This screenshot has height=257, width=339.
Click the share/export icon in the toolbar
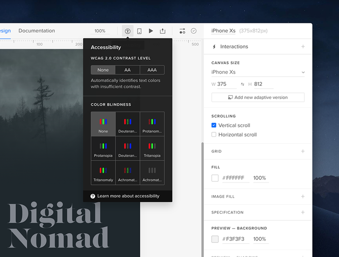[163, 31]
